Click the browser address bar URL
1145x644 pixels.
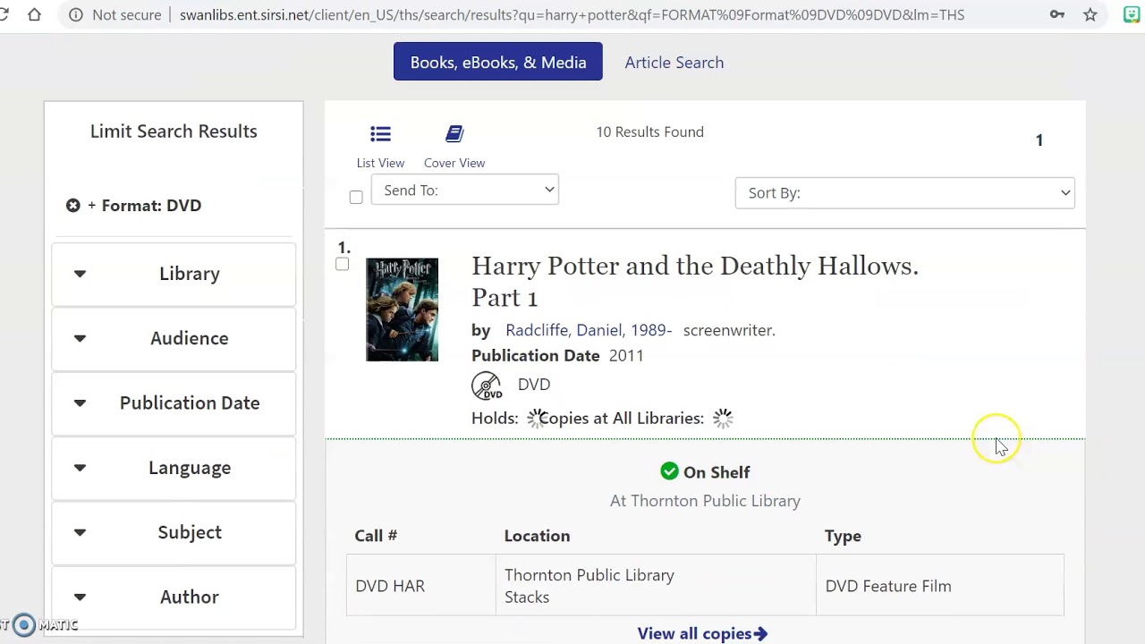coord(572,14)
